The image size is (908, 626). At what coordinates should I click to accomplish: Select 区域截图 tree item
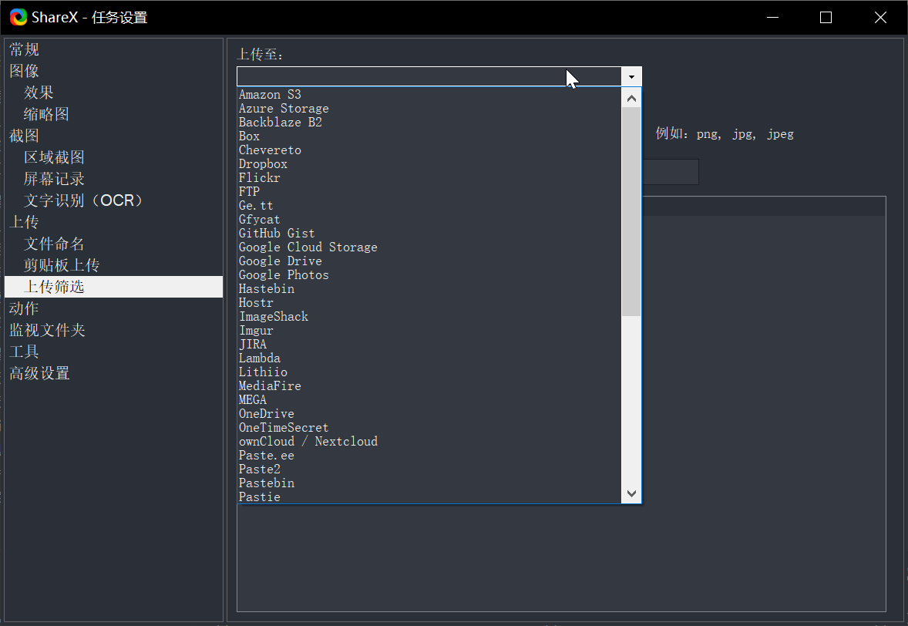[x=54, y=157]
